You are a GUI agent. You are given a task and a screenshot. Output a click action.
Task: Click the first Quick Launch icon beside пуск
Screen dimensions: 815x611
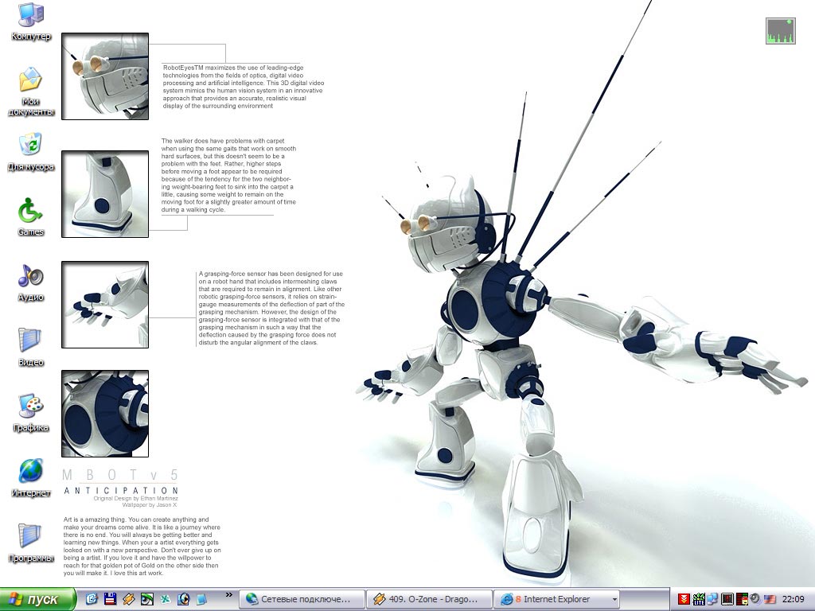click(92, 599)
